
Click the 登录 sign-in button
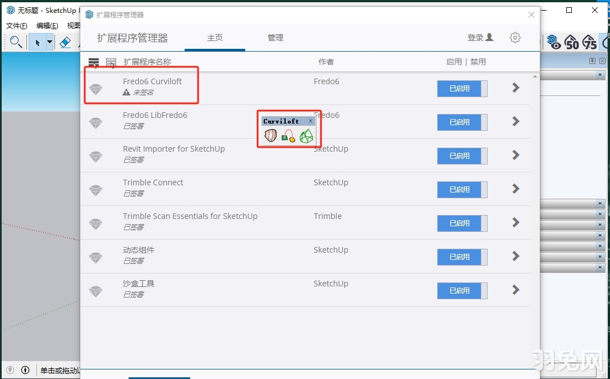pos(480,38)
